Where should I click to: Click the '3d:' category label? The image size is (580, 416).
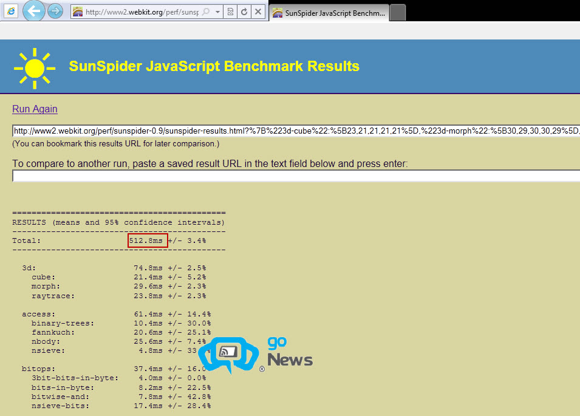29,268
